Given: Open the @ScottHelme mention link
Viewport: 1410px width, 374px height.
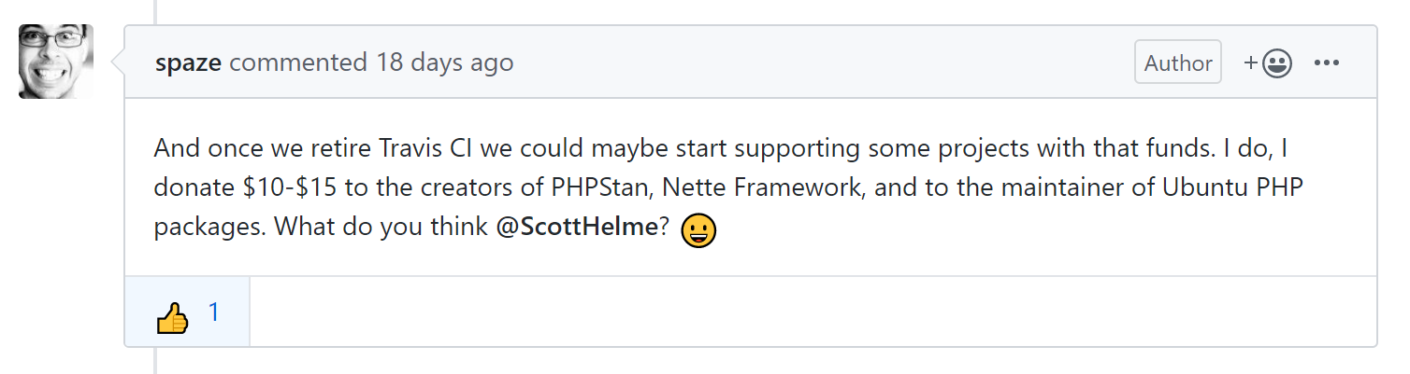Looking at the screenshot, I should click(577, 229).
